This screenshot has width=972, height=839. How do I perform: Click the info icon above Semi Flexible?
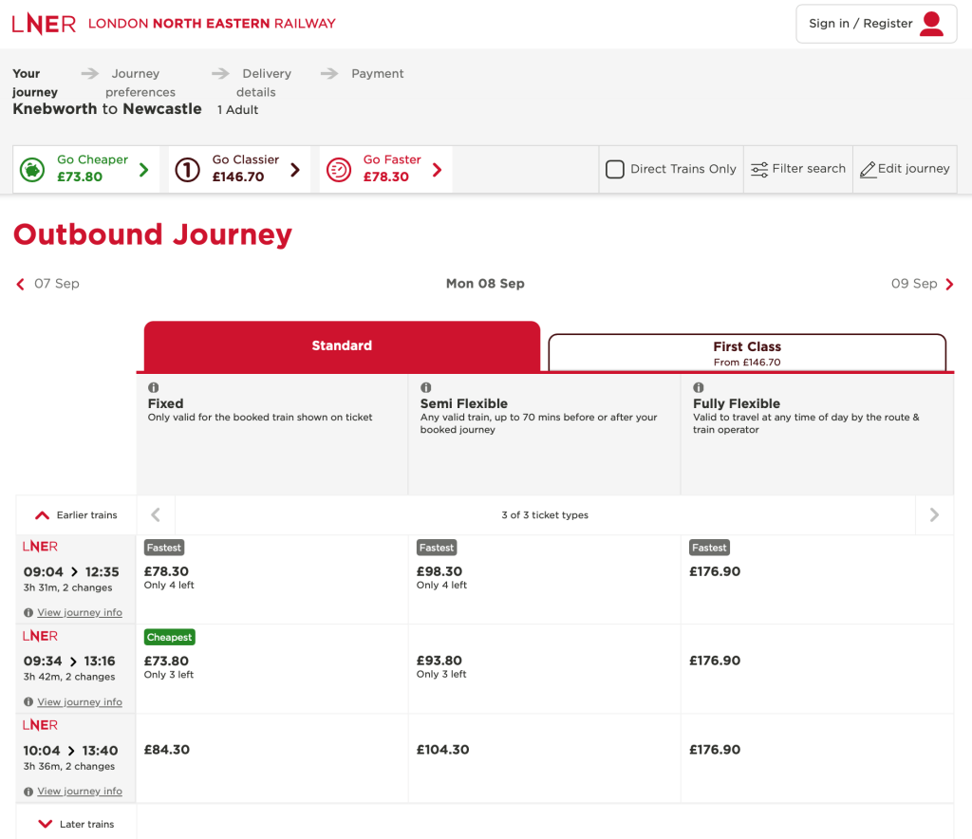coord(426,388)
